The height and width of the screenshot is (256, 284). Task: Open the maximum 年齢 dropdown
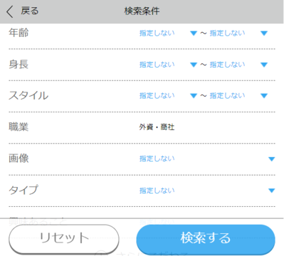click(238, 33)
